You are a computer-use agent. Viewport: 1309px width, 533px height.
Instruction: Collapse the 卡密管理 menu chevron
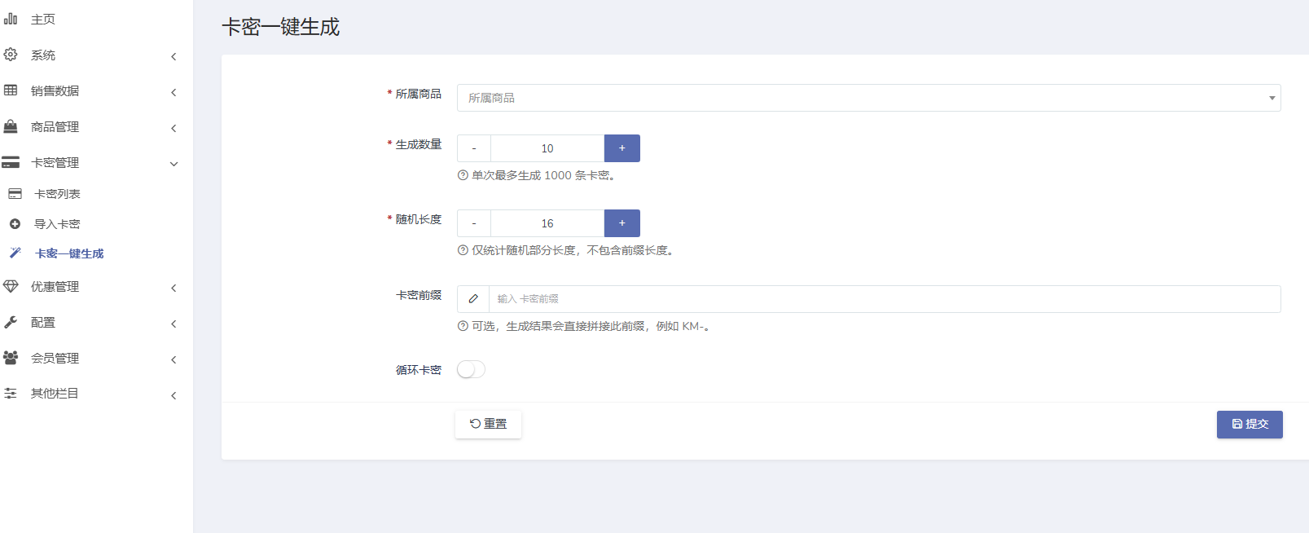pyautogui.click(x=174, y=164)
